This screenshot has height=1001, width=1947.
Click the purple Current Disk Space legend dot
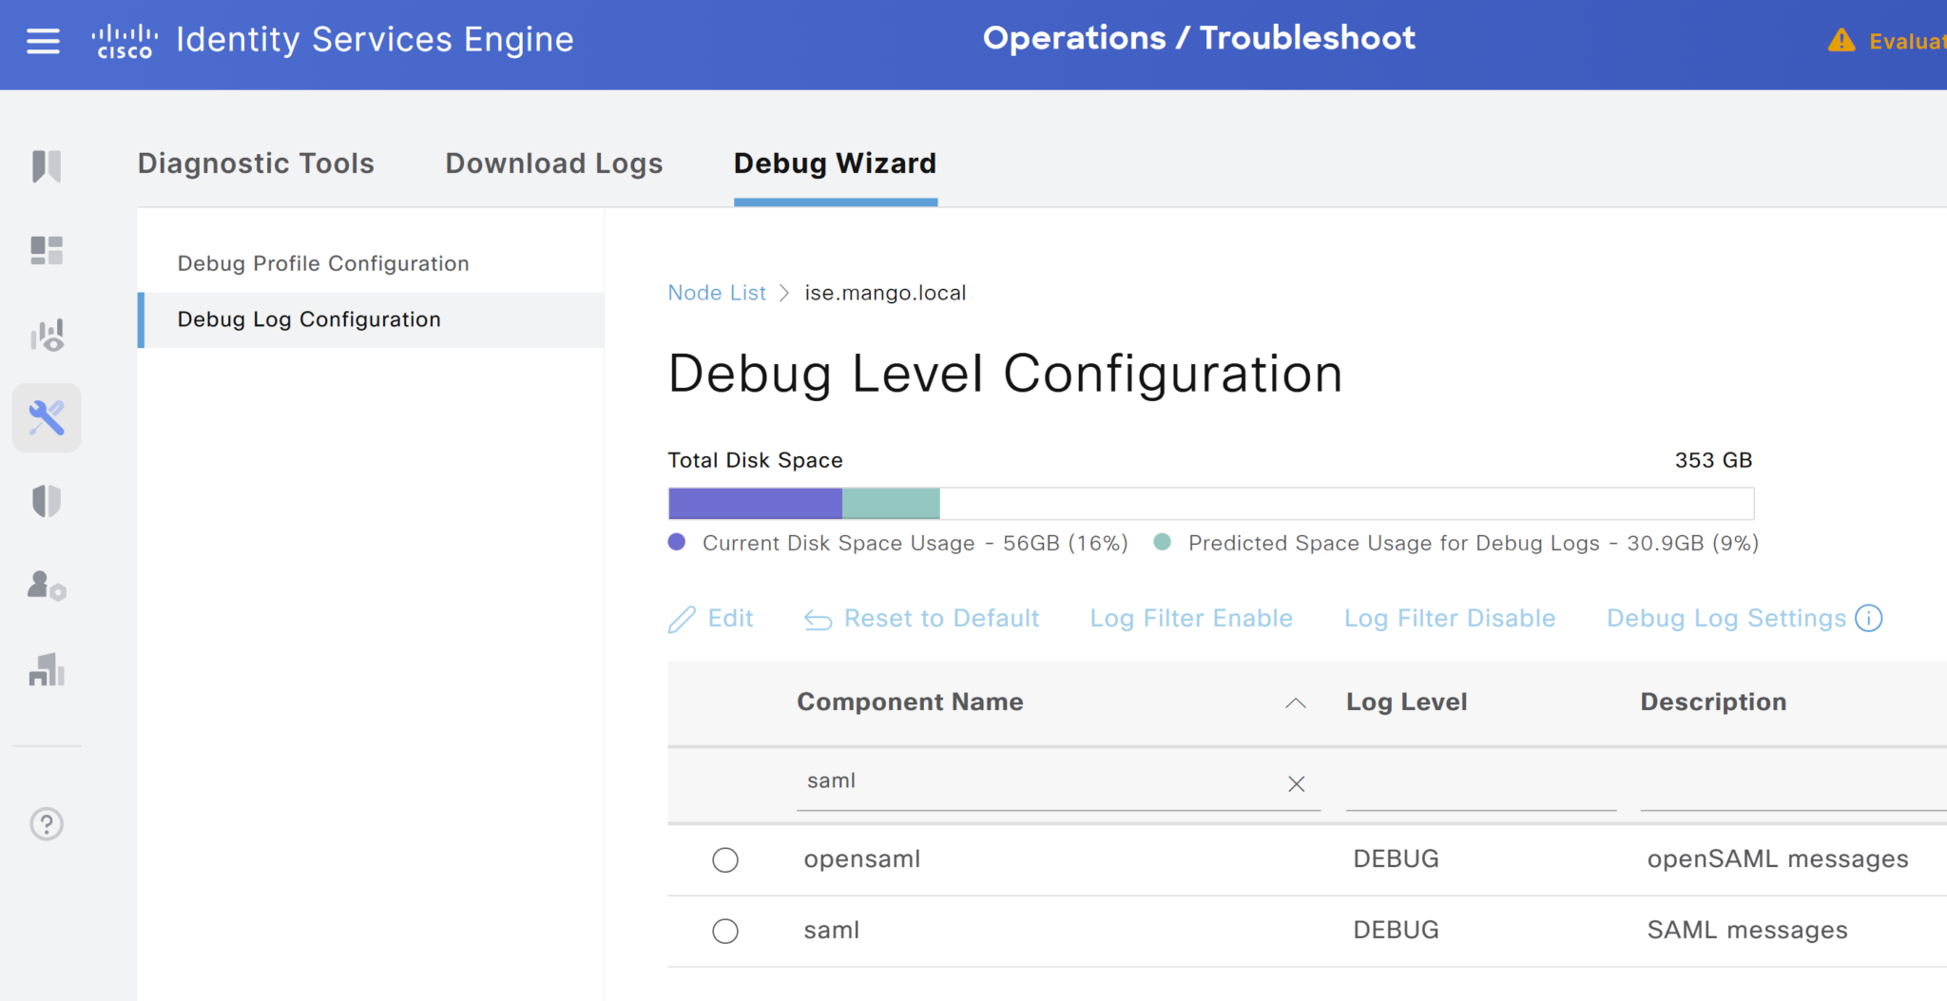click(677, 542)
